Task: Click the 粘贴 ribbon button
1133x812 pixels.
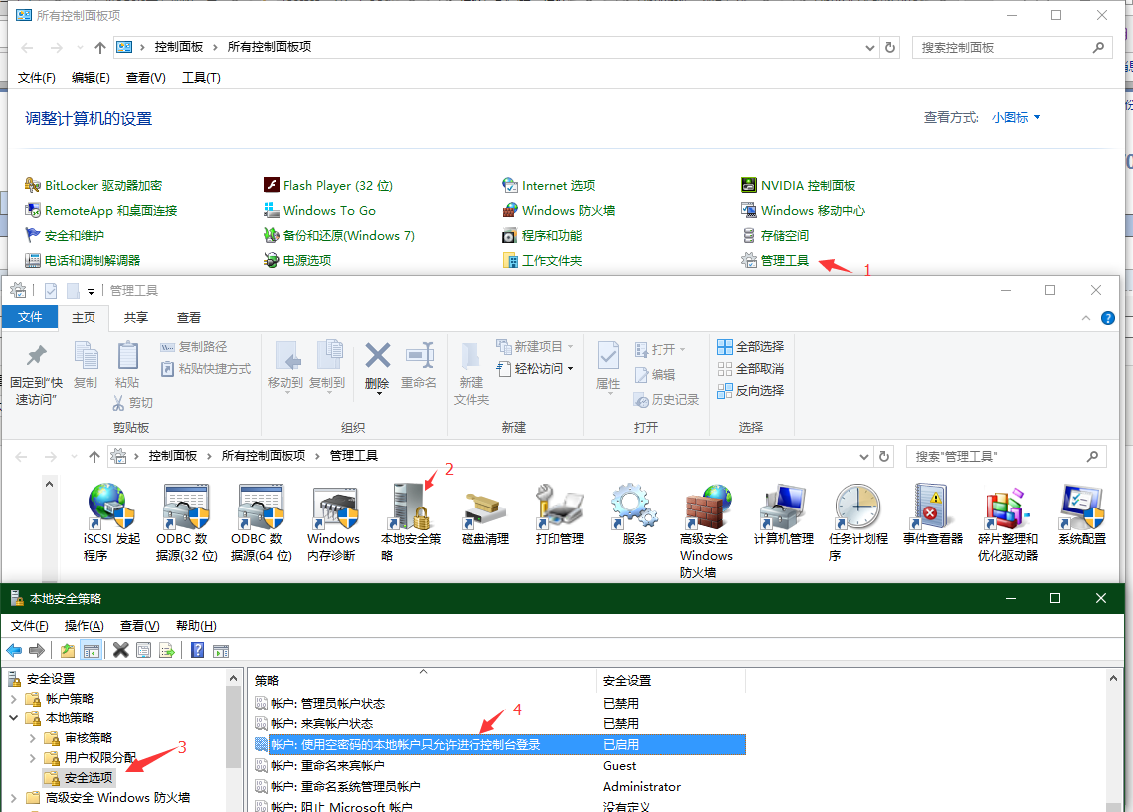Action: tap(127, 365)
